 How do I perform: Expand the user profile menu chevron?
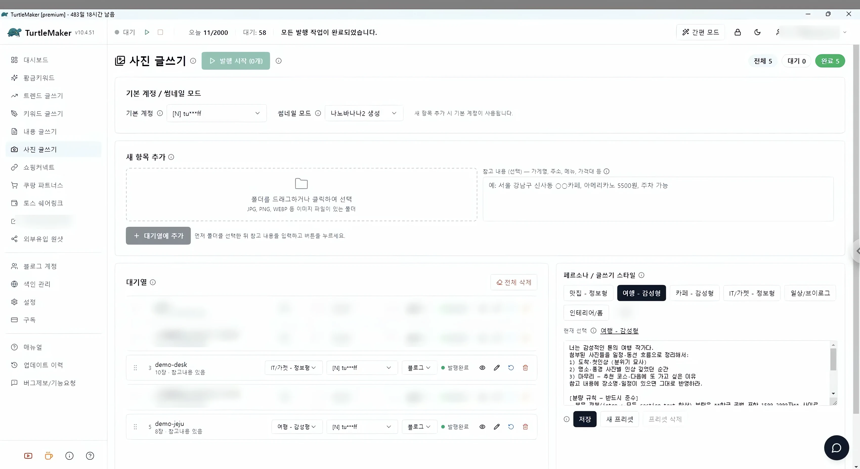click(845, 32)
